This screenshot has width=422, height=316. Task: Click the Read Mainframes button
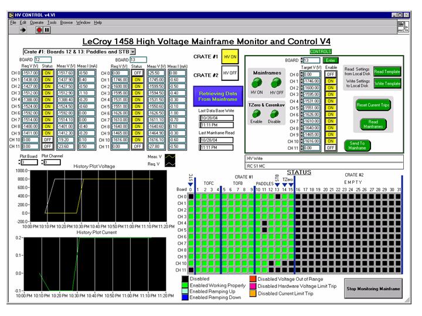point(373,124)
